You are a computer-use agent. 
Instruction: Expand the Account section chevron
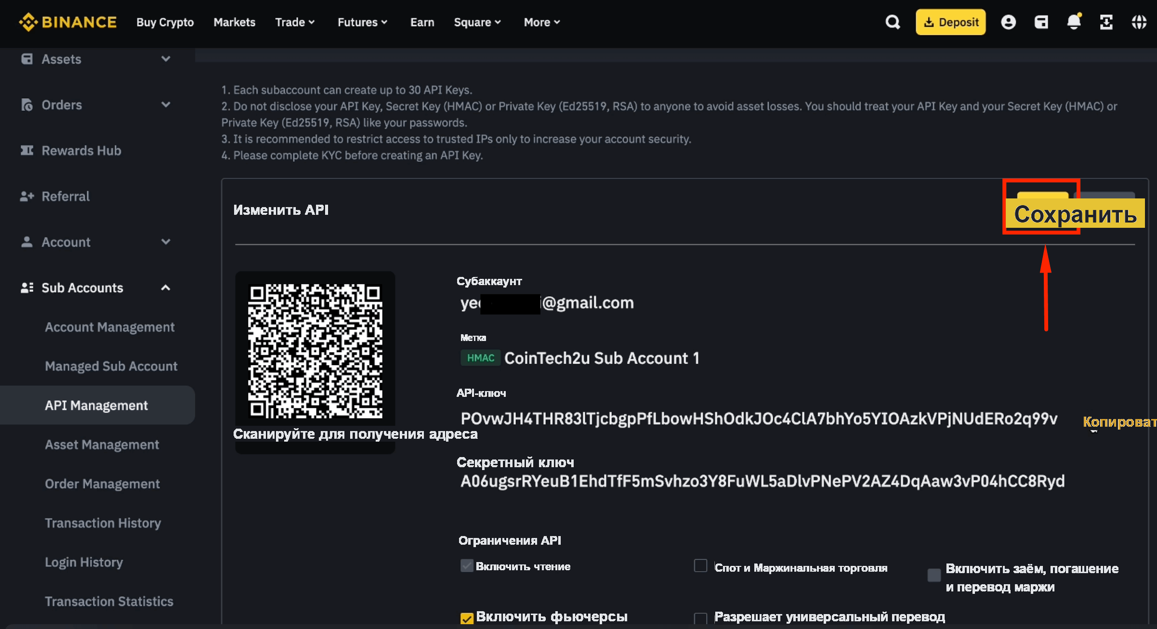[x=166, y=242]
